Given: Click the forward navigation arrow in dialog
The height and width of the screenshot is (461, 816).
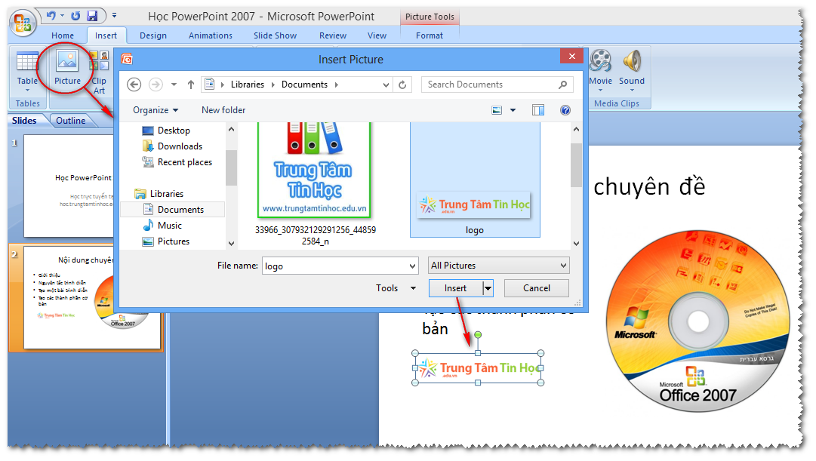Looking at the screenshot, I should [156, 85].
